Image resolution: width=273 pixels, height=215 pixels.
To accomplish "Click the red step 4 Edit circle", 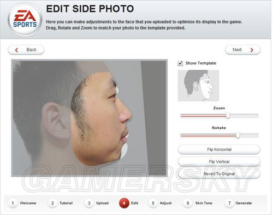I will [124, 203].
